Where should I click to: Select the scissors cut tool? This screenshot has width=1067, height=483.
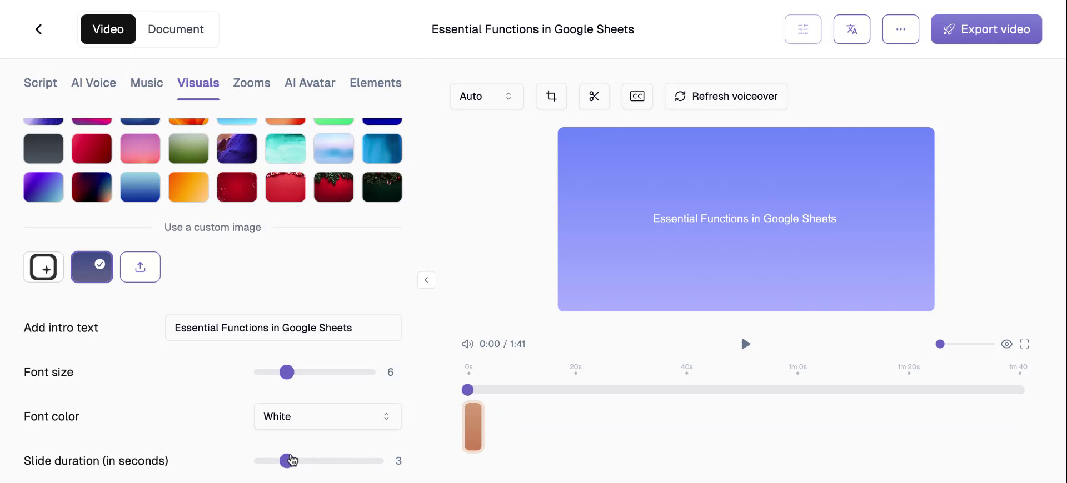[594, 97]
